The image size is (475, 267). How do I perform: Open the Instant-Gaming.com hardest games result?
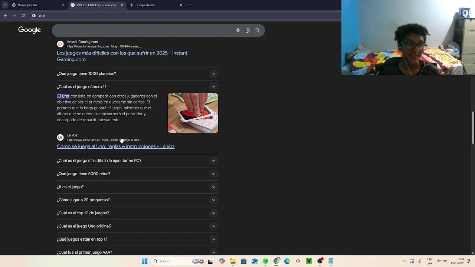123,56
